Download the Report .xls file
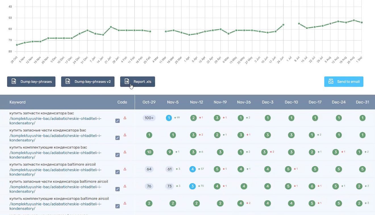This screenshot has width=375, height=215. [137, 82]
